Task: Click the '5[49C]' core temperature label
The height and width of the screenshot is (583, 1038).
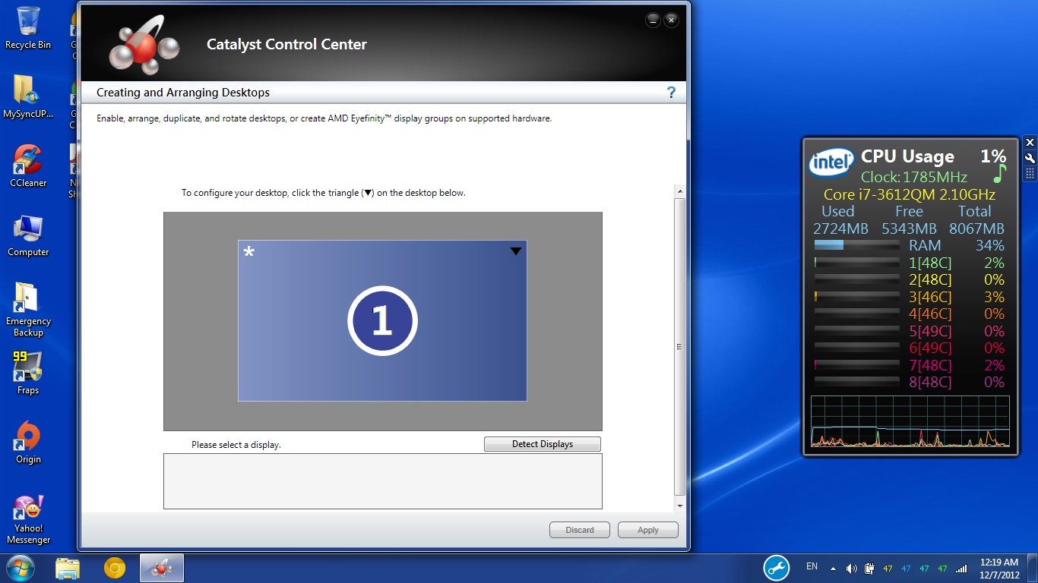Action: tap(930, 331)
